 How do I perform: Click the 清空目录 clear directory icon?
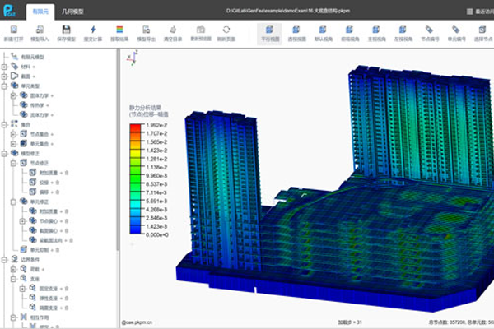(x=173, y=31)
